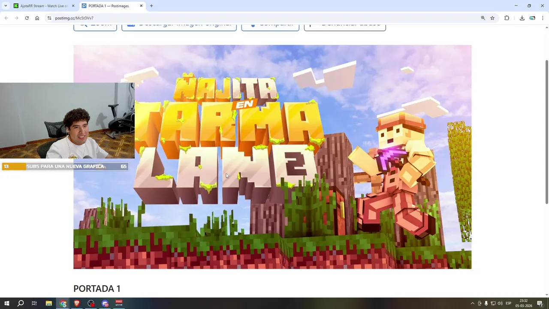
Task: Open the Windows notification center
Action: point(540,303)
